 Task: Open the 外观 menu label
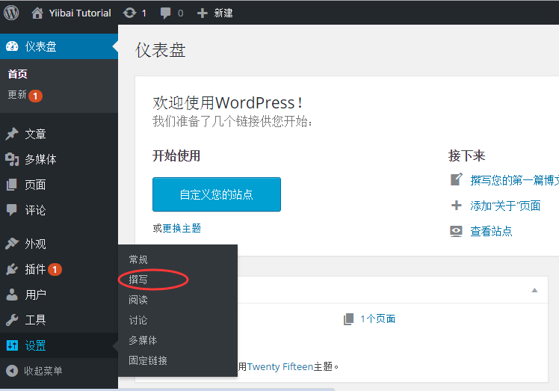(x=35, y=244)
